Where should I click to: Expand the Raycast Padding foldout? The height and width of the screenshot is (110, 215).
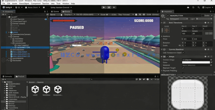click(162, 71)
